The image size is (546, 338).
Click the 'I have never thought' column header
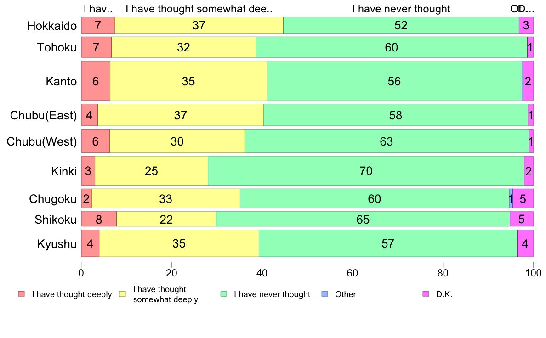point(401,9)
